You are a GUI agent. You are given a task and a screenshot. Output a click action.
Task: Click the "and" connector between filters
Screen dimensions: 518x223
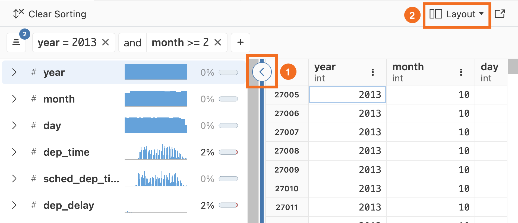pyautogui.click(x=132, y=42)
